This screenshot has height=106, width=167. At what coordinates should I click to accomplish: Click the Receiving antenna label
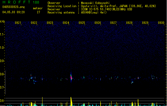pos(61,12)
